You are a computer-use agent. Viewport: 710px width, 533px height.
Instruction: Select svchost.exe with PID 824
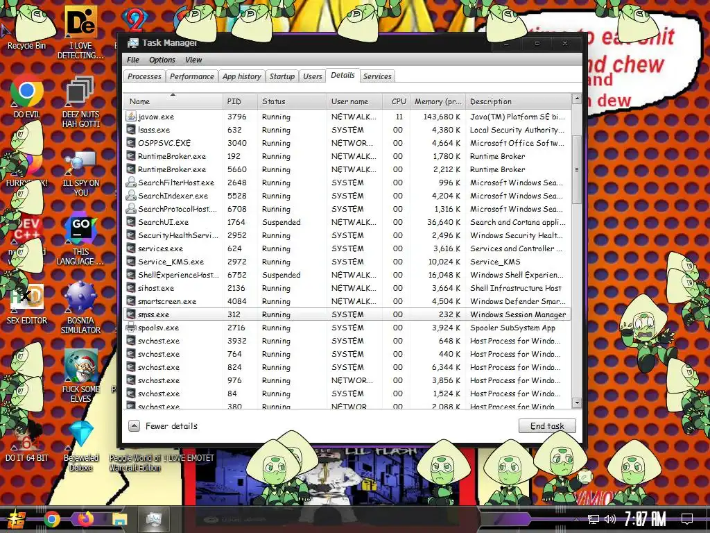[x=347, y=366]
